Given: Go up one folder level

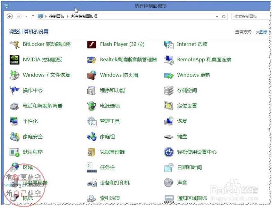Looking at the screenshot, I should pyautogui.click(x=33, y=16).
